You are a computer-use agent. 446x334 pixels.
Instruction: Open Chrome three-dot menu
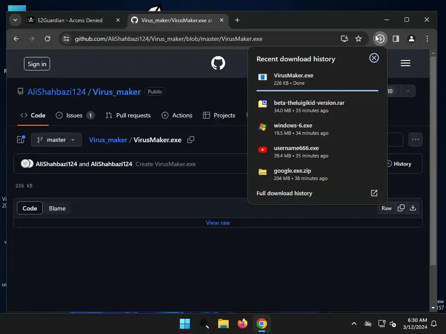pos(427,39)
